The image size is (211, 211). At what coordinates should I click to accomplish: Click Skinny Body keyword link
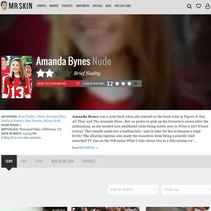pyautogui.click(x=52, y=121)
